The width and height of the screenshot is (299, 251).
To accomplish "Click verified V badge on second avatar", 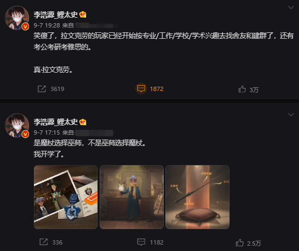I will (x=25, y=134).
